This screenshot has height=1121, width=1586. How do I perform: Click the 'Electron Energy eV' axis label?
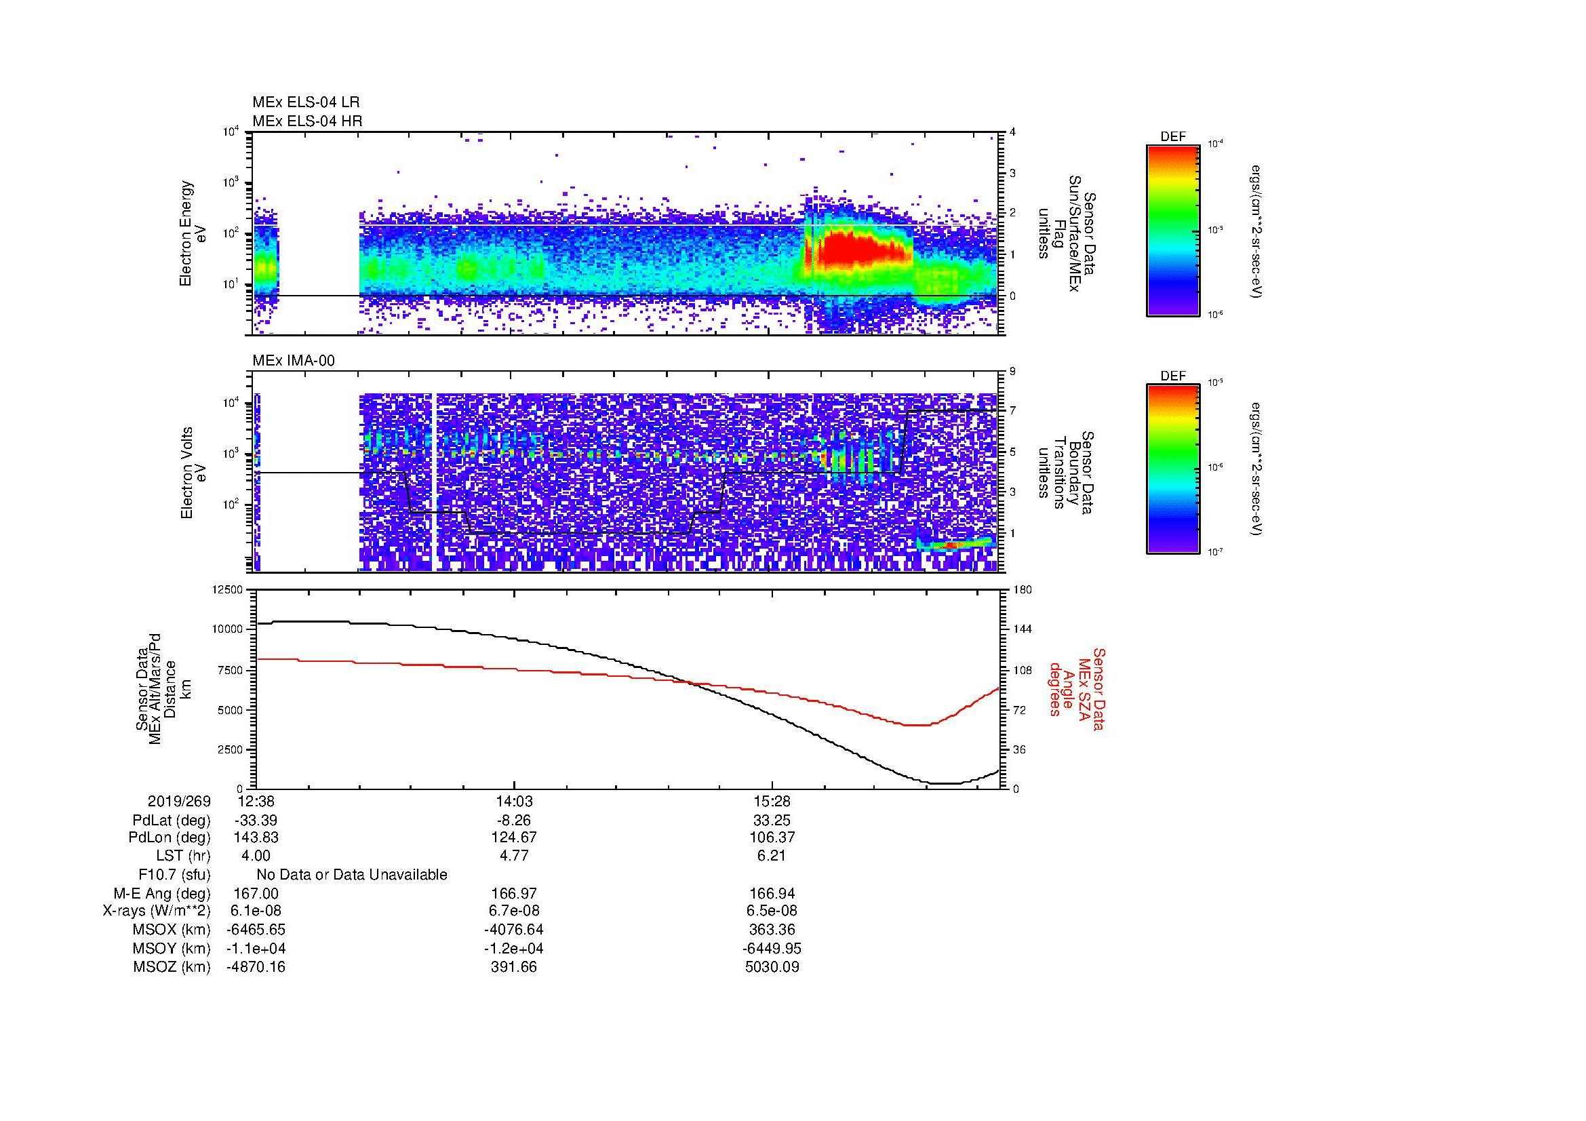pos(193,233)
